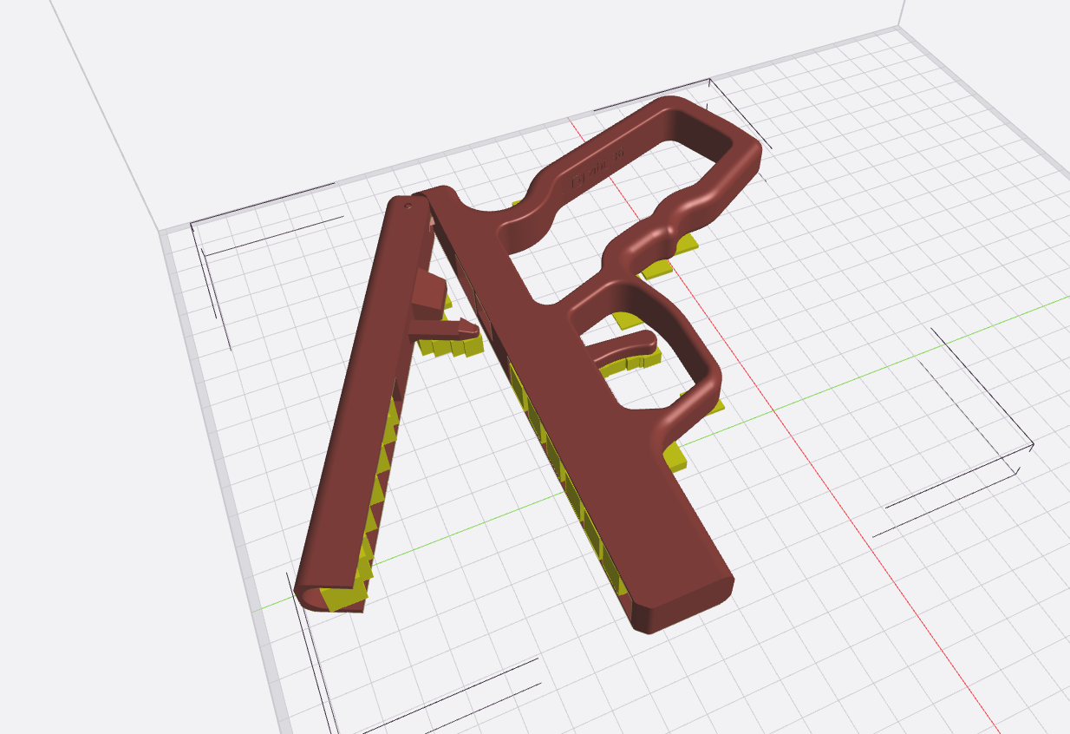Select the blocky tab between the two arms
The width and height of the screenshot is (1070, 734).
[427, 293]
